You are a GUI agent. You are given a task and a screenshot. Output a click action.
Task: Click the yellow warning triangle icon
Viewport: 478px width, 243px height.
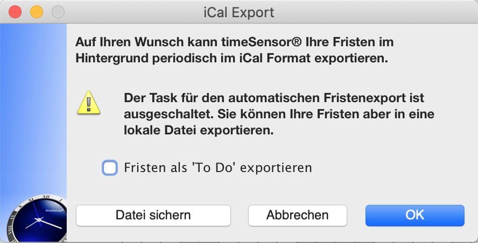click(x=88, y=103)
